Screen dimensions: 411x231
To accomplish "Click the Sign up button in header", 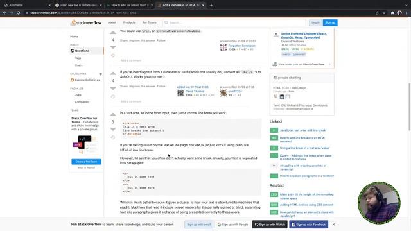I will tap(330, 23).
